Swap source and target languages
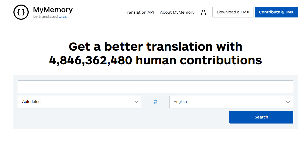 click(156, 102)
